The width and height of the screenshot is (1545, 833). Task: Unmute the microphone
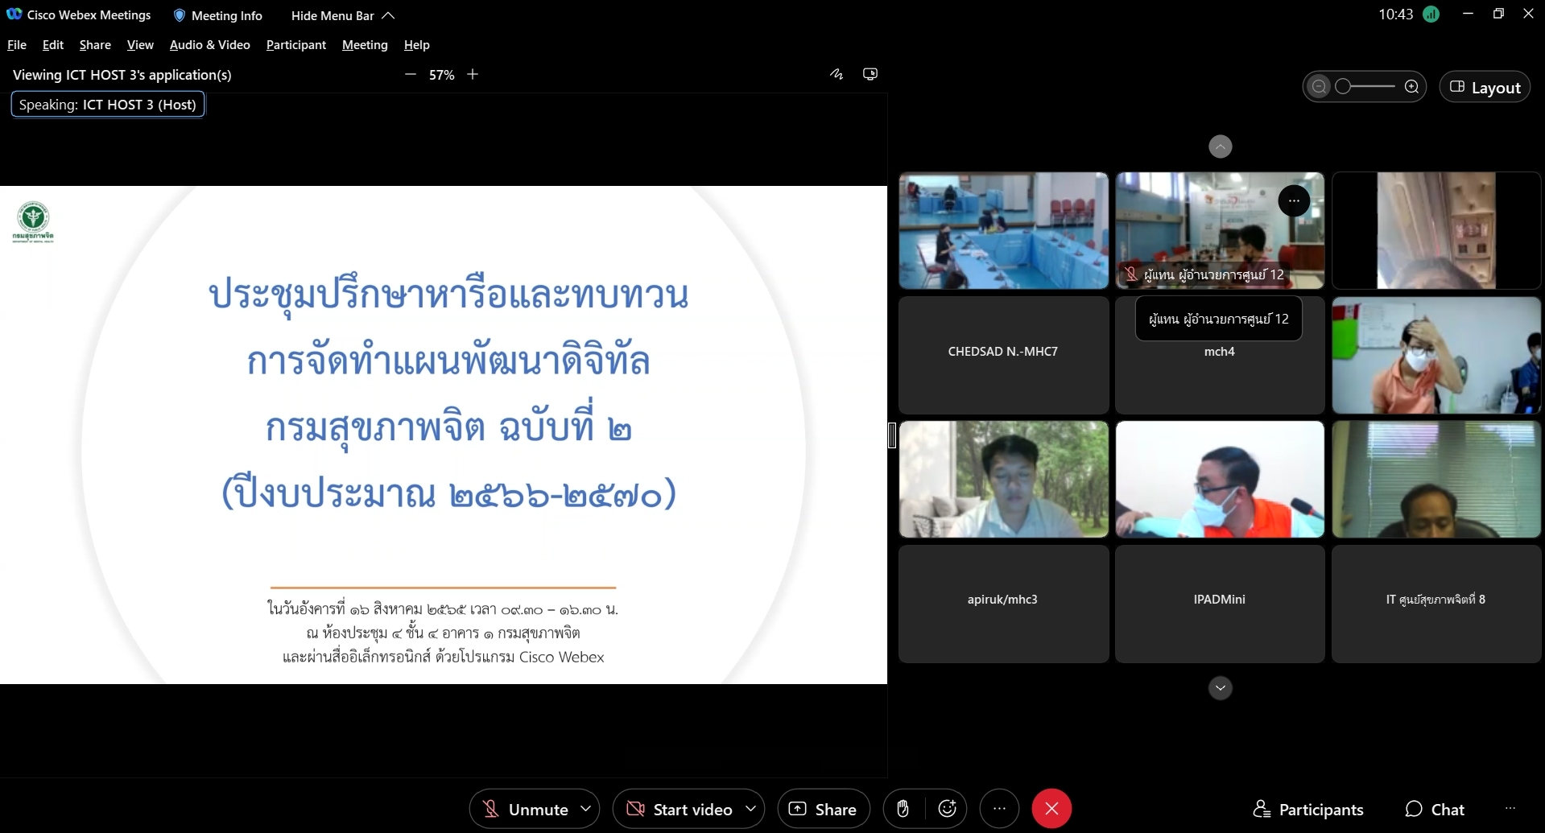point(525,809)
